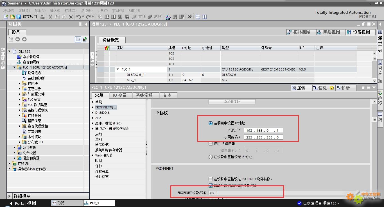
Task: Click the 6ES7 212-1BE31-0XB0 order number cell
Action: [278, 69]
